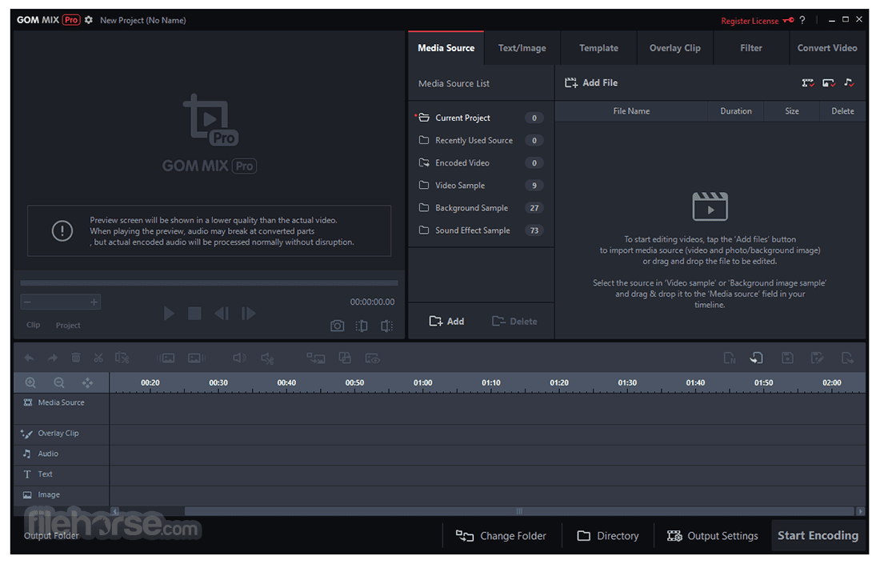Open the output Directory

tap(608, 536)
